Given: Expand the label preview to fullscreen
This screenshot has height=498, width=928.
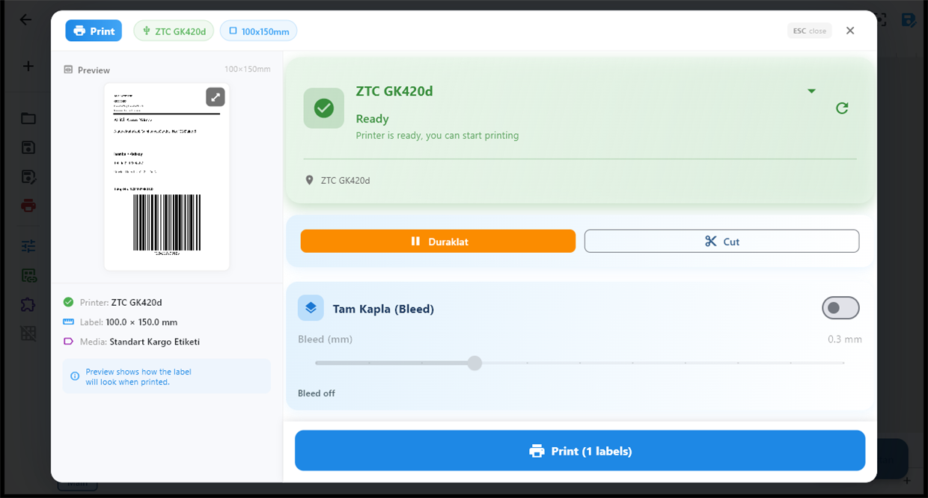Looking at the screenshot, I should coord(216,97).
